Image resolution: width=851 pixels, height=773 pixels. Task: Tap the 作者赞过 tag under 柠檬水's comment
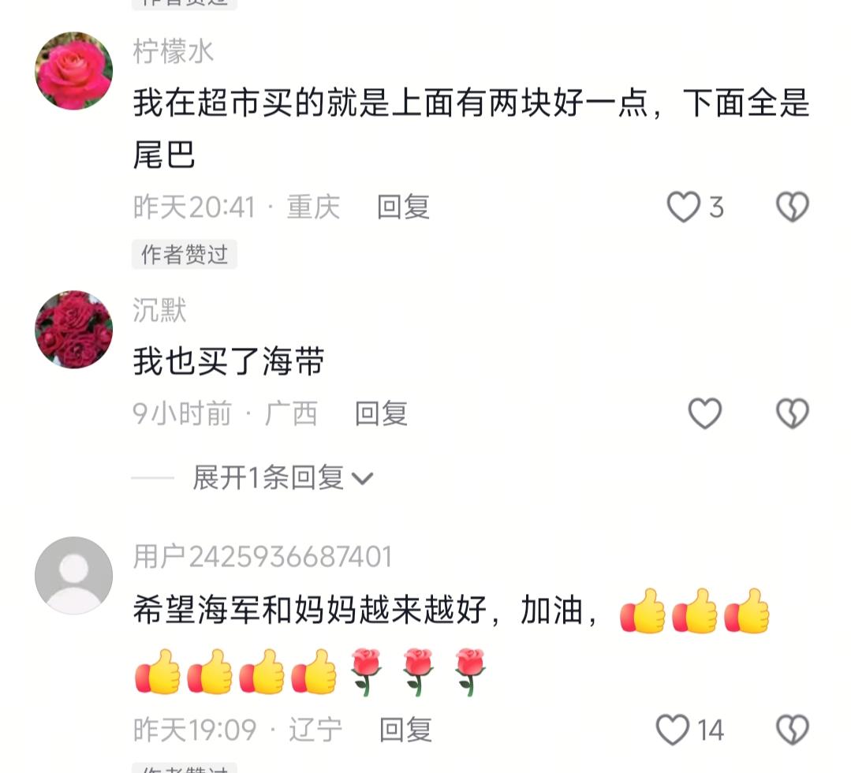tap(185, 254)
